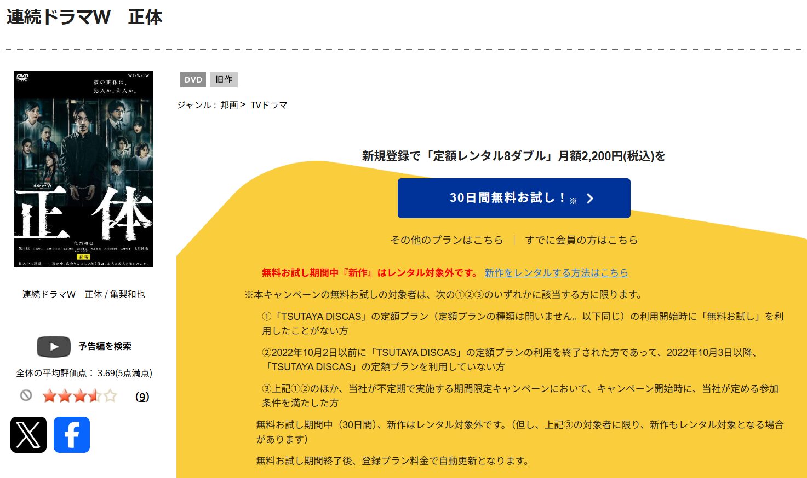Click the 旧作 badge

coord(224,80)
